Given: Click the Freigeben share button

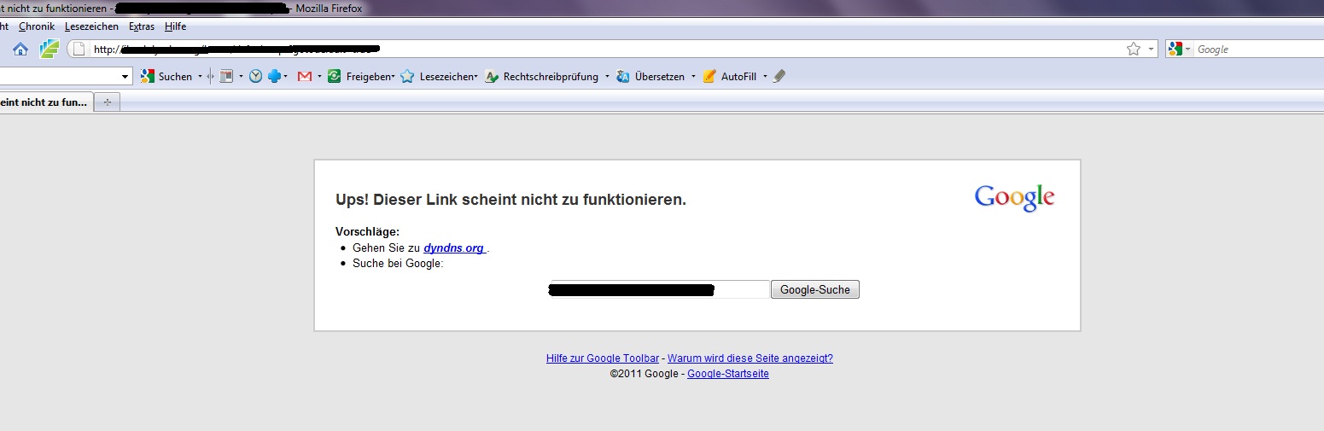Looking at the screenshot, I should (360, 77).
